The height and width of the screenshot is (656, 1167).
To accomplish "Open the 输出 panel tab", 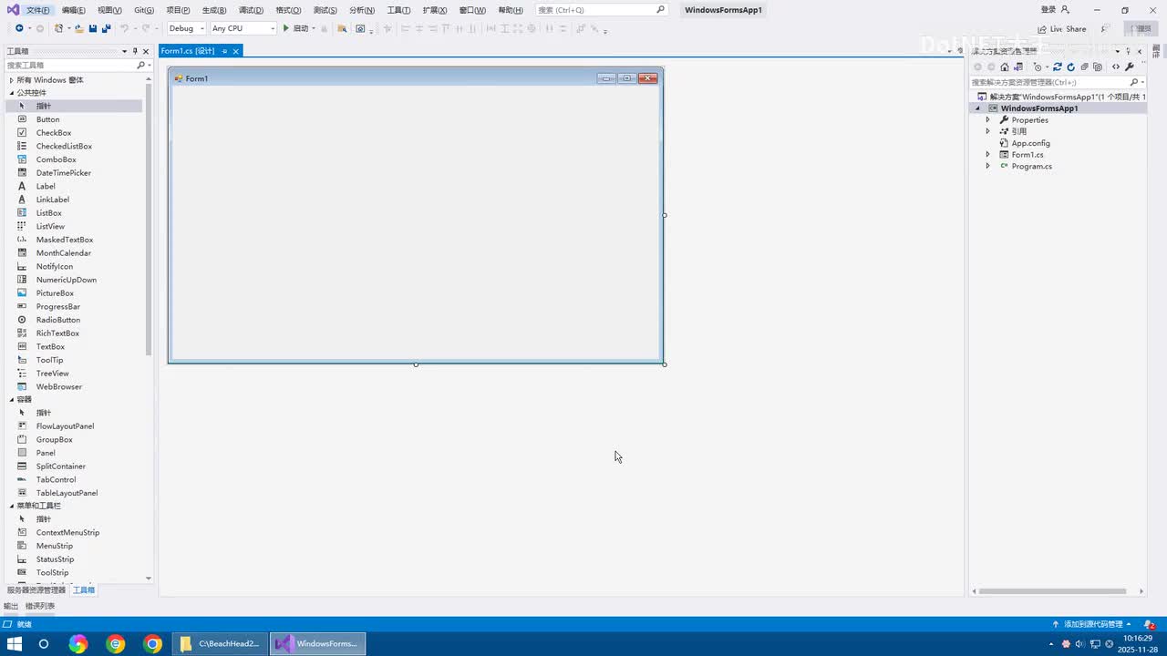I will 11,607.
